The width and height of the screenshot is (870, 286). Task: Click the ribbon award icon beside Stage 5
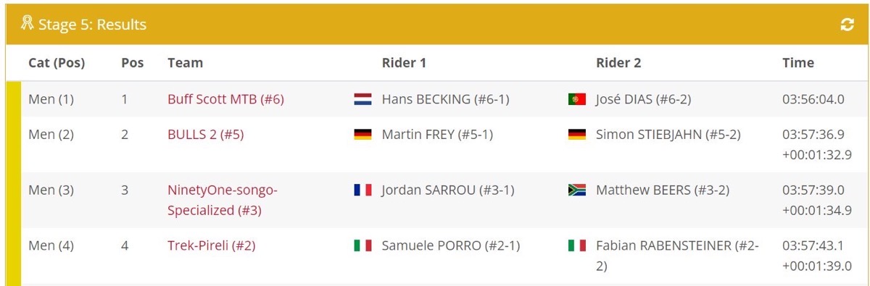pos(27,24)
